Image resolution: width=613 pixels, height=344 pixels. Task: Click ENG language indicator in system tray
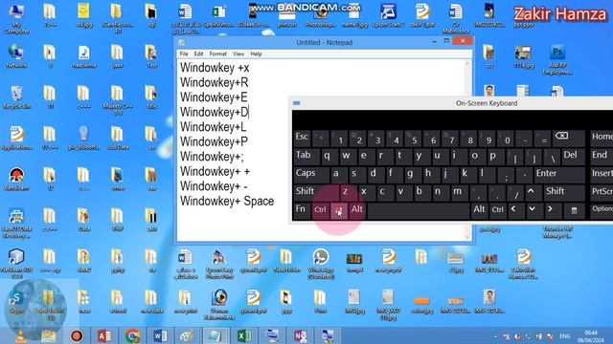pos(564,335)
